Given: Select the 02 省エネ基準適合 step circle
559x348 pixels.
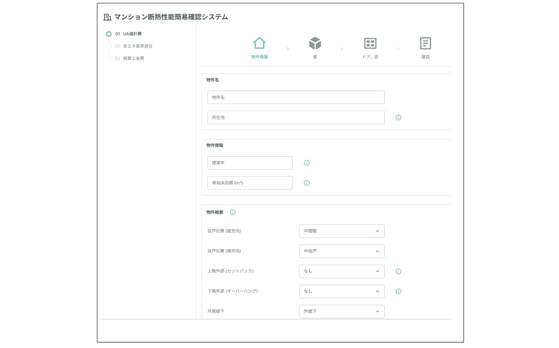Looking at the screenshot, I should 109,46.
